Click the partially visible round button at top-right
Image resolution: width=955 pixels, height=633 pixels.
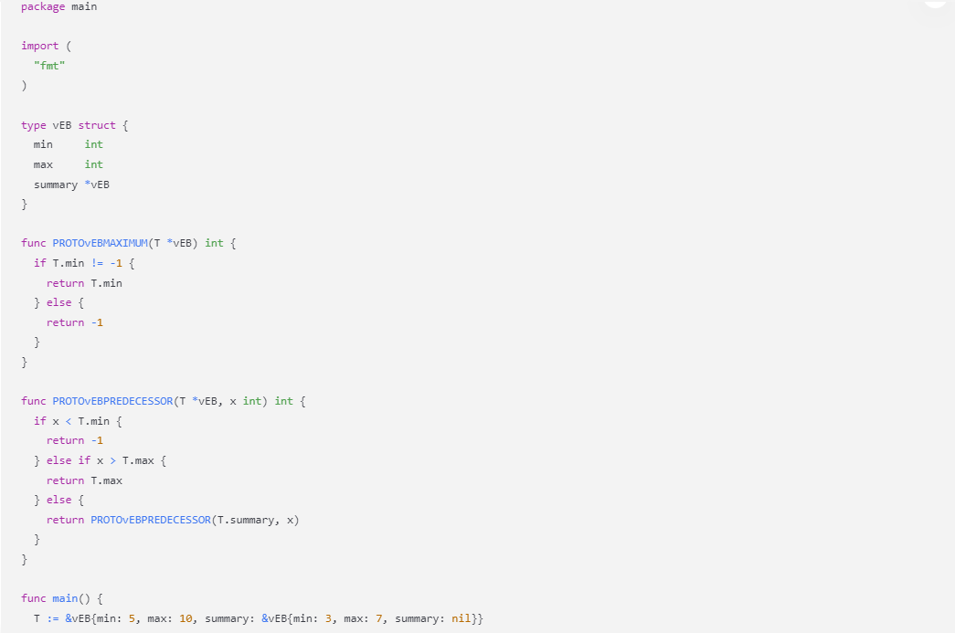(x=935, y=3)
